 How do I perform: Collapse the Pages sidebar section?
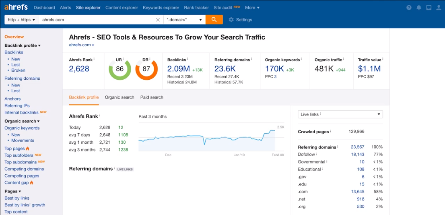13,191
